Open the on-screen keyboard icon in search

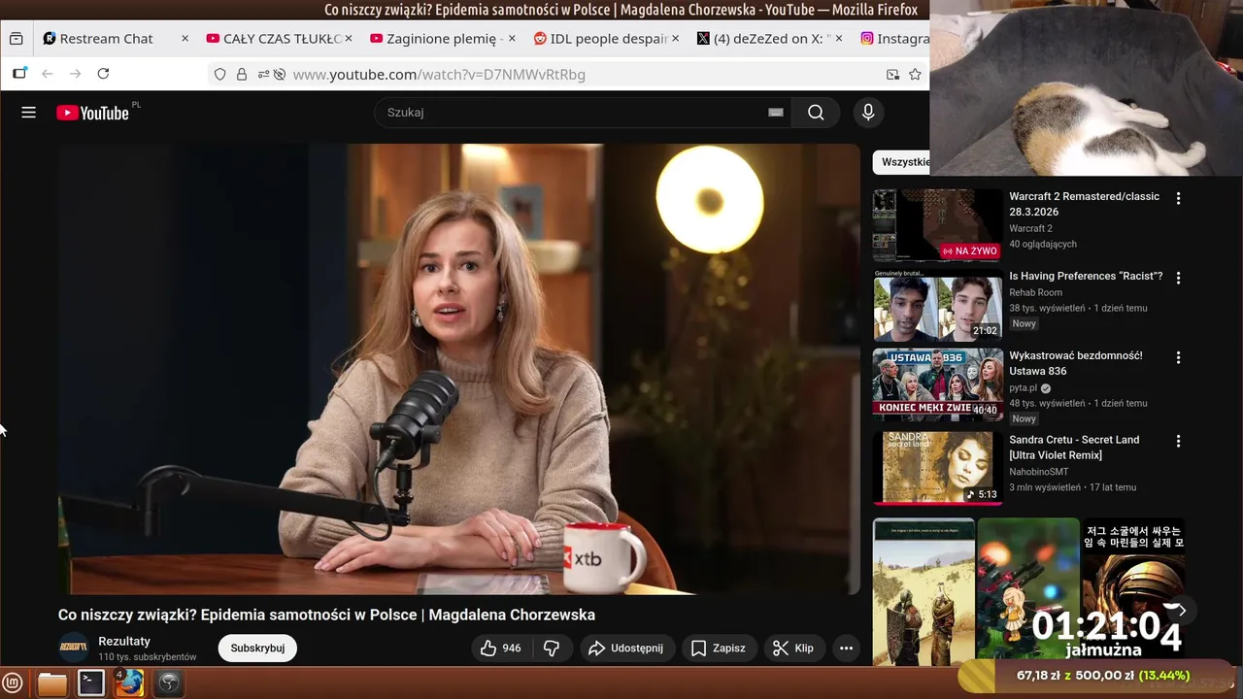(776, 113)
